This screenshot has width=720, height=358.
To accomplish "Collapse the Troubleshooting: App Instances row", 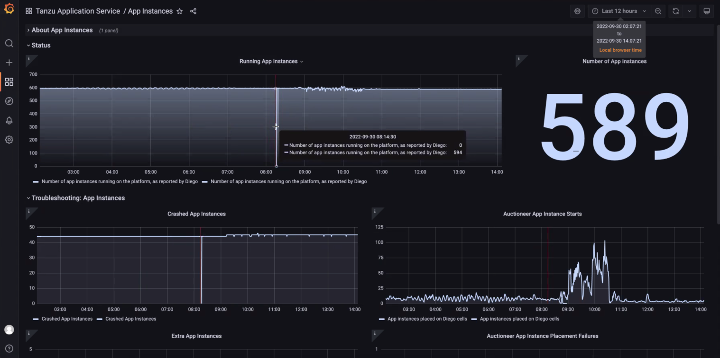I will pos(78,198).
